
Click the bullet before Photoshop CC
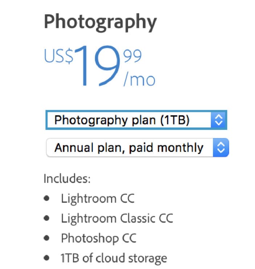46,238
